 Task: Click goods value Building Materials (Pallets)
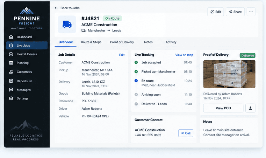[101, 94]
